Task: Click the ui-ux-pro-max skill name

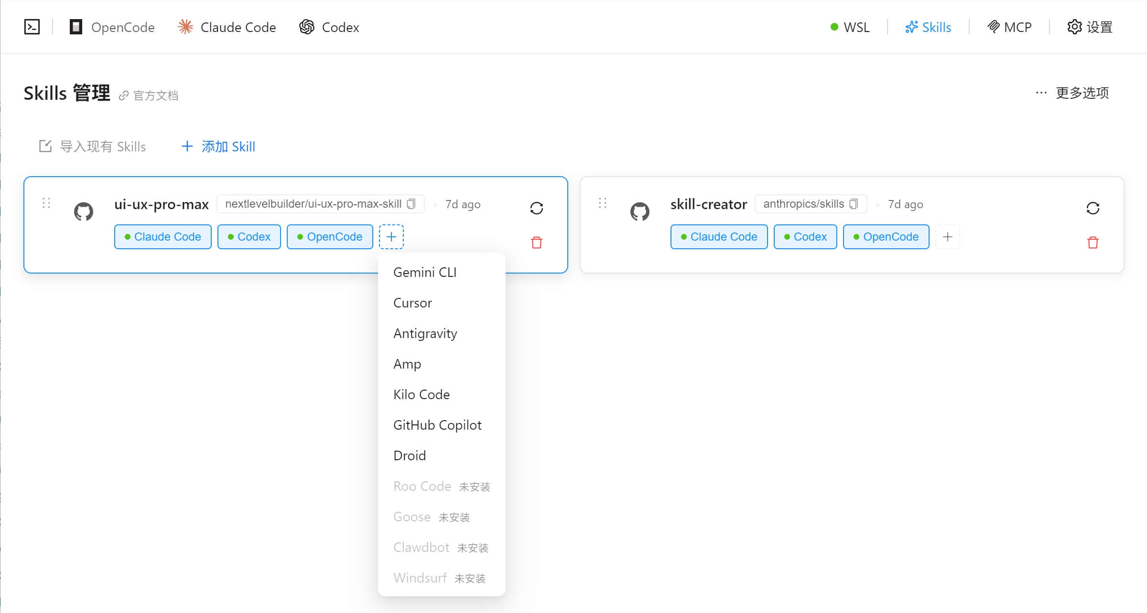Action: tap(162, 204)
